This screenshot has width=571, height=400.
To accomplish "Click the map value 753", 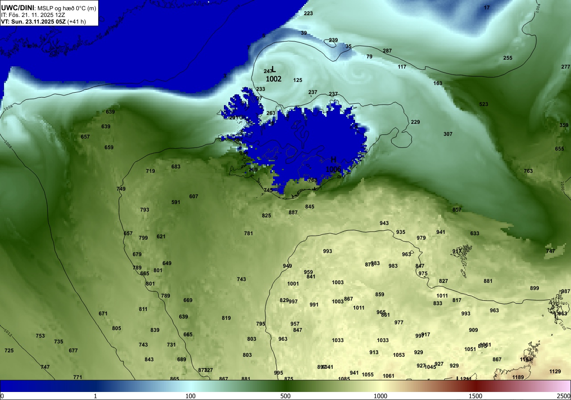I will pos(40,336).
